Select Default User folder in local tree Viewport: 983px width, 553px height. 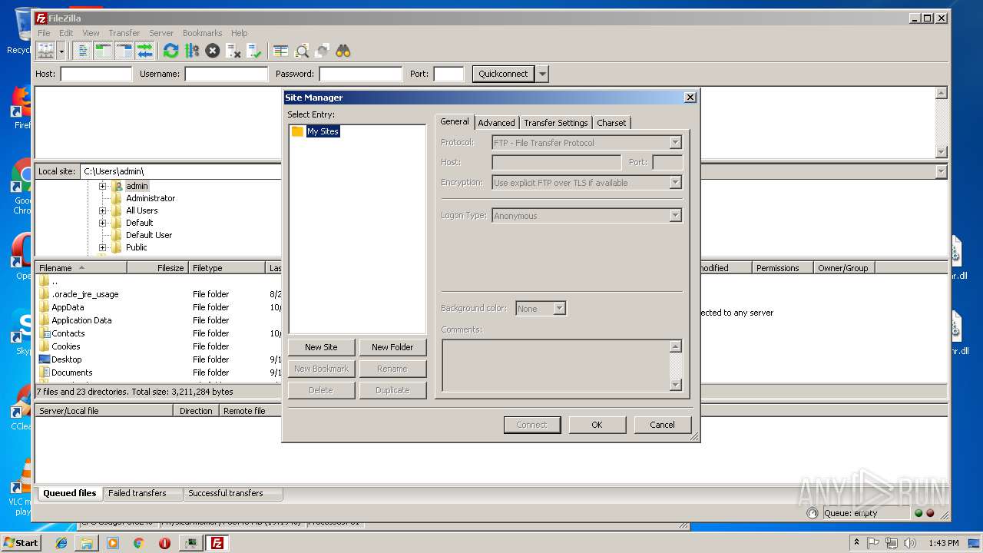(x=149, y=235)
